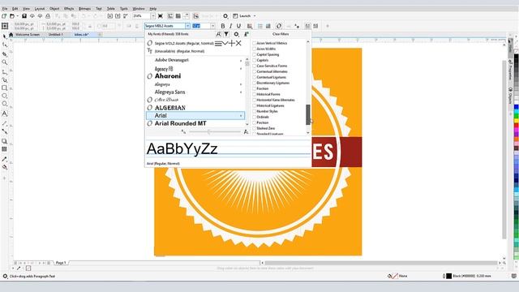Click the full-screen preview icon
519x292 pixels.
161,16
